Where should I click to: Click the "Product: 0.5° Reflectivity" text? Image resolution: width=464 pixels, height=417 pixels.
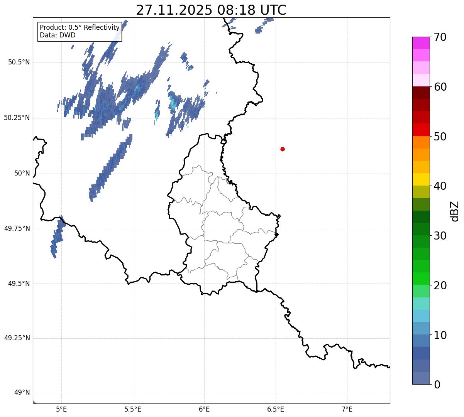coord(80,28)
